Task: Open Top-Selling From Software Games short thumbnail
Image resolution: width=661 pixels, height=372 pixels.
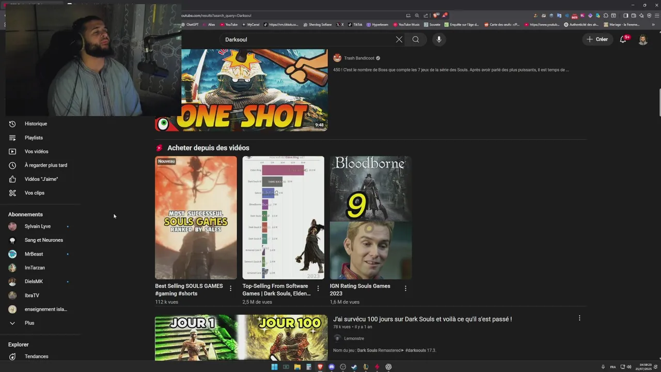Action: point(284,218)
